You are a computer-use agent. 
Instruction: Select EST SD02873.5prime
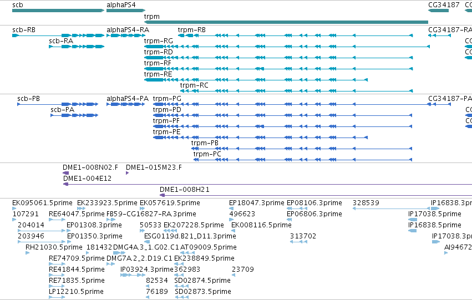click(203, 292)
